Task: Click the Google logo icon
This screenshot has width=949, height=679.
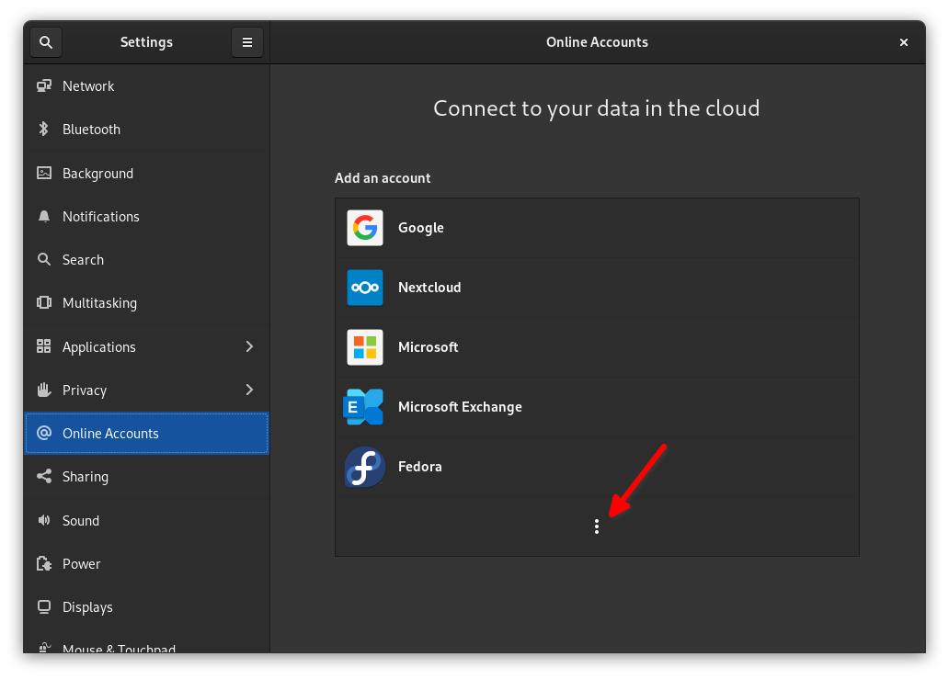Action: coord(365,228)
